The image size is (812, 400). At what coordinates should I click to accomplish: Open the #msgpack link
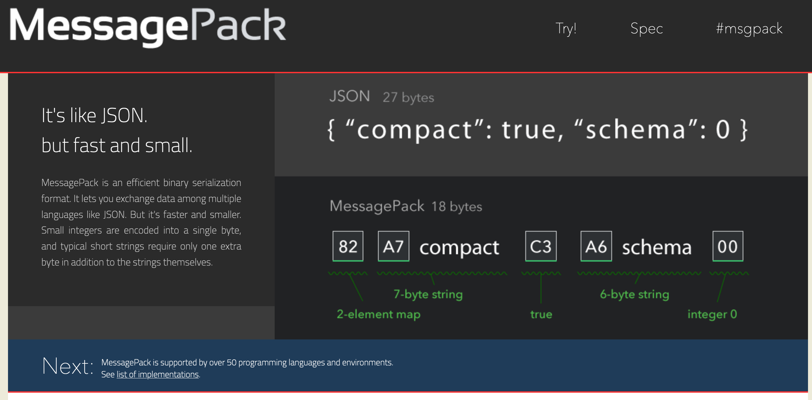749,29
